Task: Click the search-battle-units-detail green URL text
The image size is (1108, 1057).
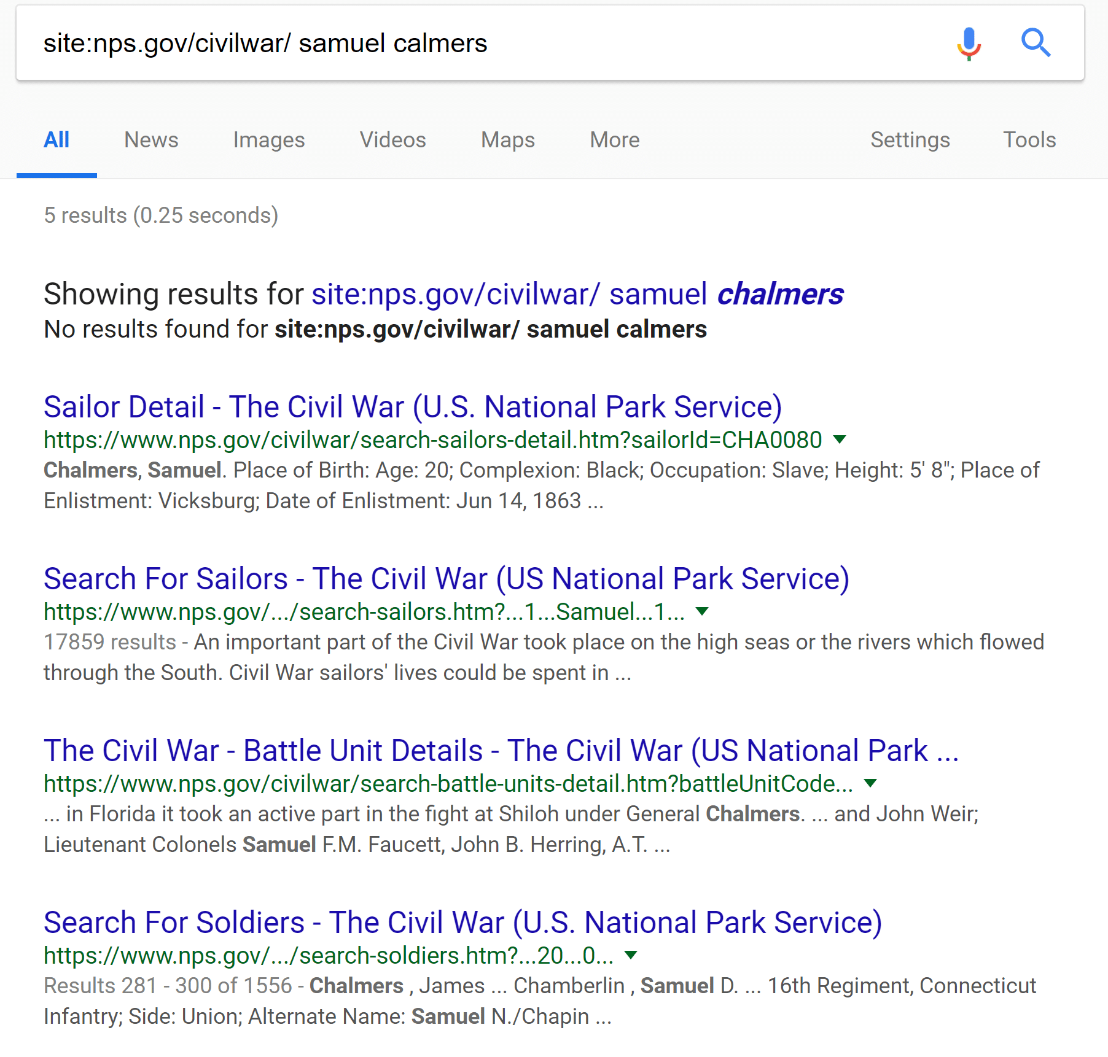Action: tap(448, 784)
